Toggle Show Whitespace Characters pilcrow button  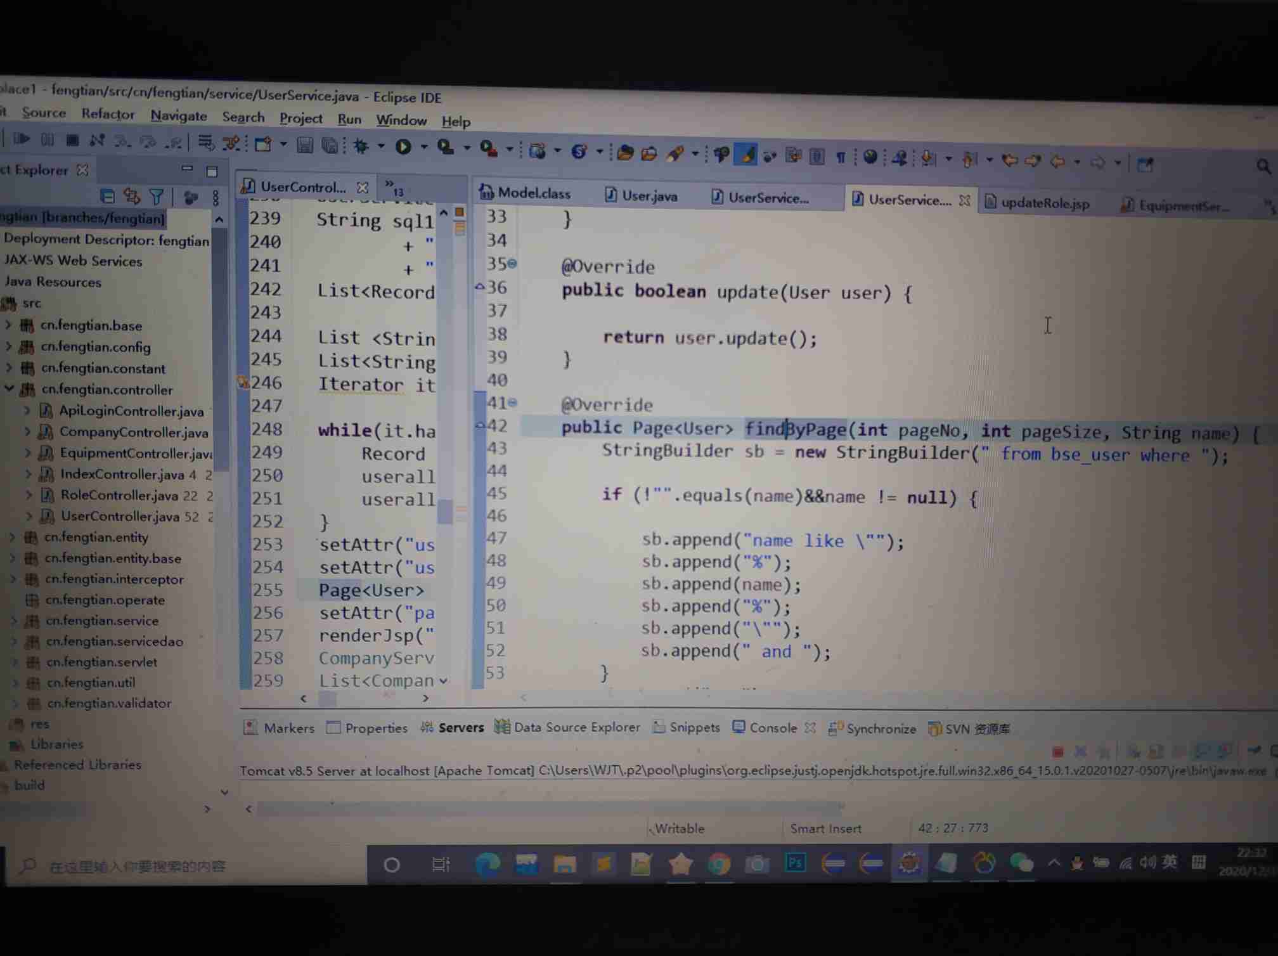point(841,157)
